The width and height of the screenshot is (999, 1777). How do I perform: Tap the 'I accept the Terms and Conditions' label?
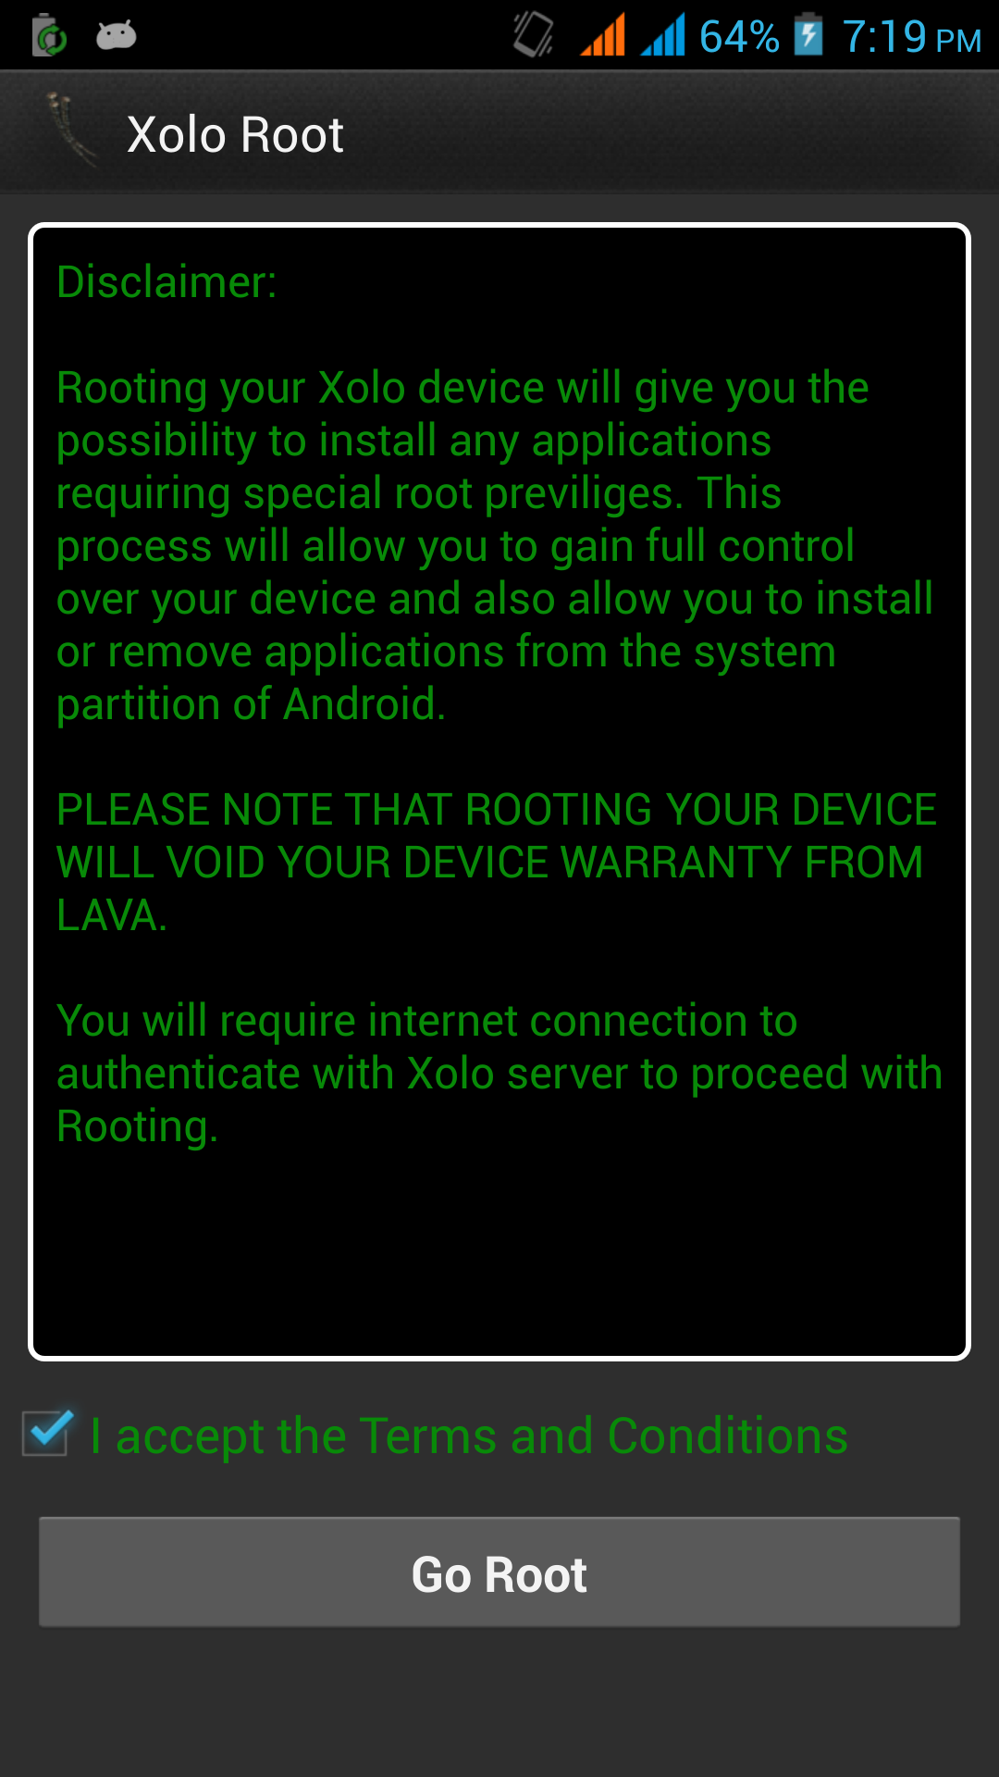point(469,1436)
